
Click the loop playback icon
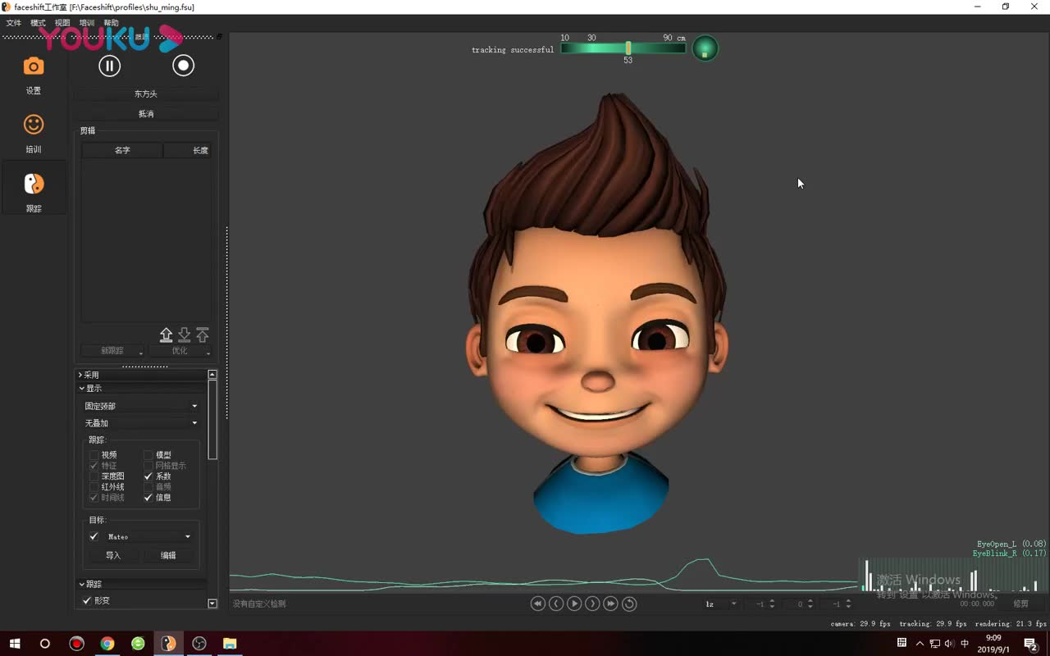(629, 604)
